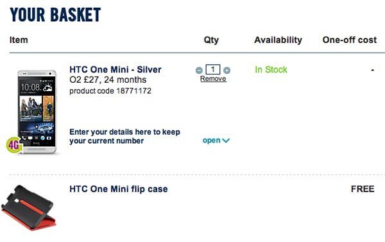Click the YOUR BASKET heading
This screenshot has width=385, height=242.
point(55,15)
